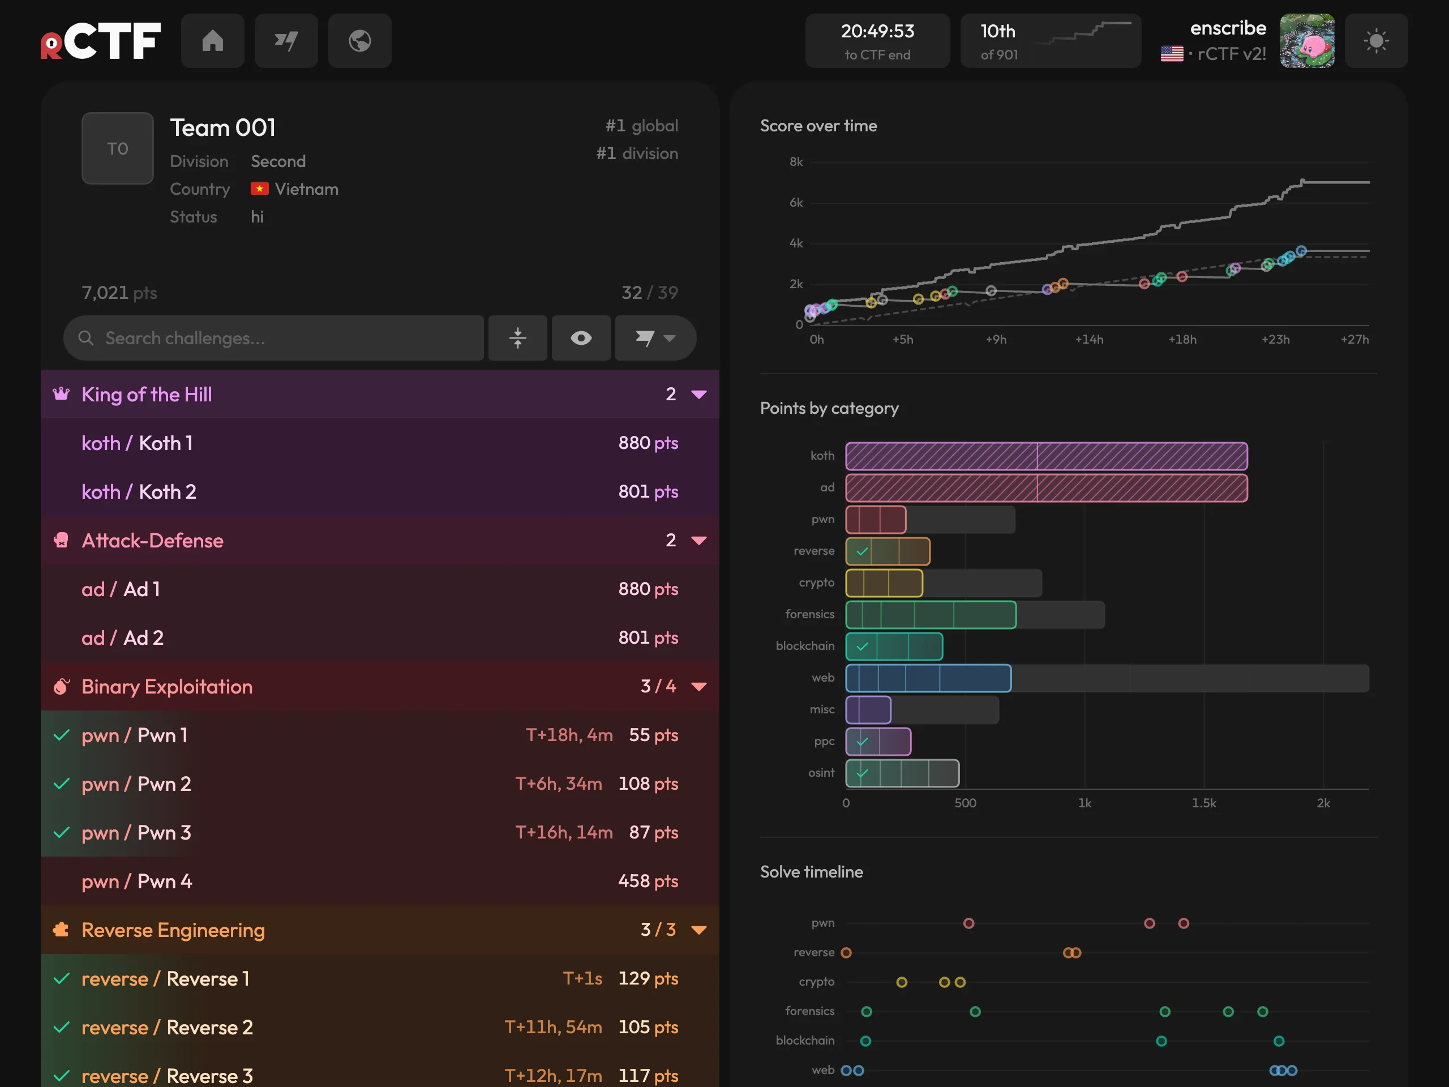Go to Home via house icon
This screenshot has height=1087, width=1449.
pyautogui.click(x=213, y=41)
